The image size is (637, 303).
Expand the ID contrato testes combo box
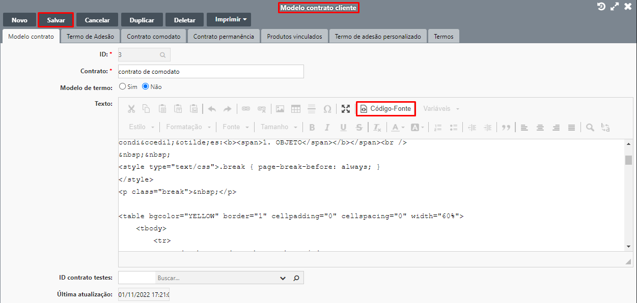(x=283, y=278)
